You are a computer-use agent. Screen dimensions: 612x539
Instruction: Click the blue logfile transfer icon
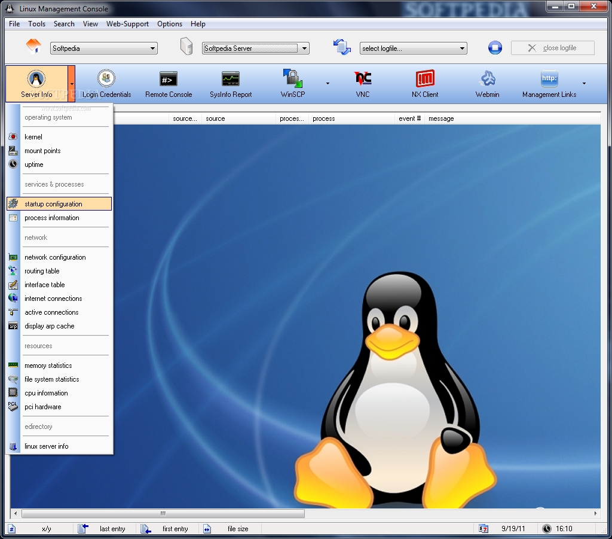click(342, 47)
